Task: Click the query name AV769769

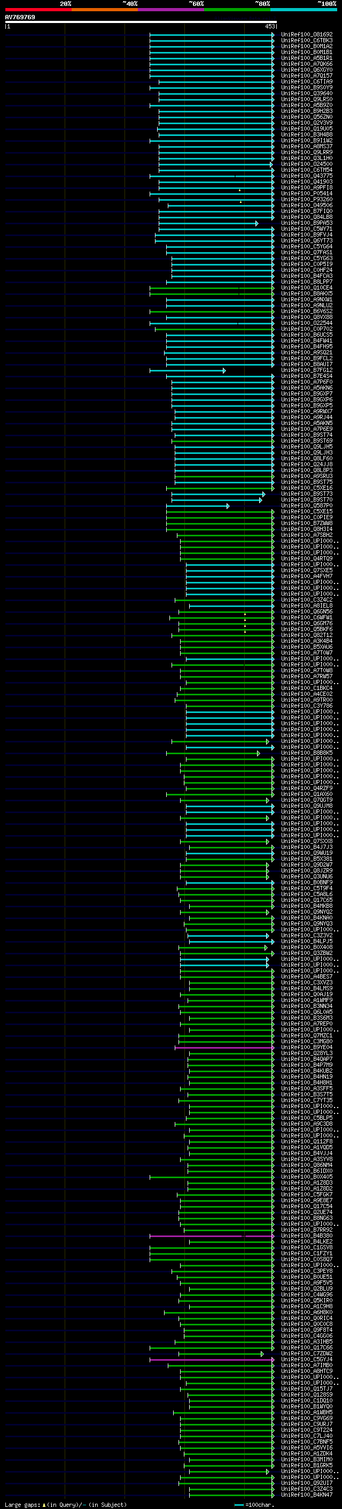Action: click(x=20, y=17)
